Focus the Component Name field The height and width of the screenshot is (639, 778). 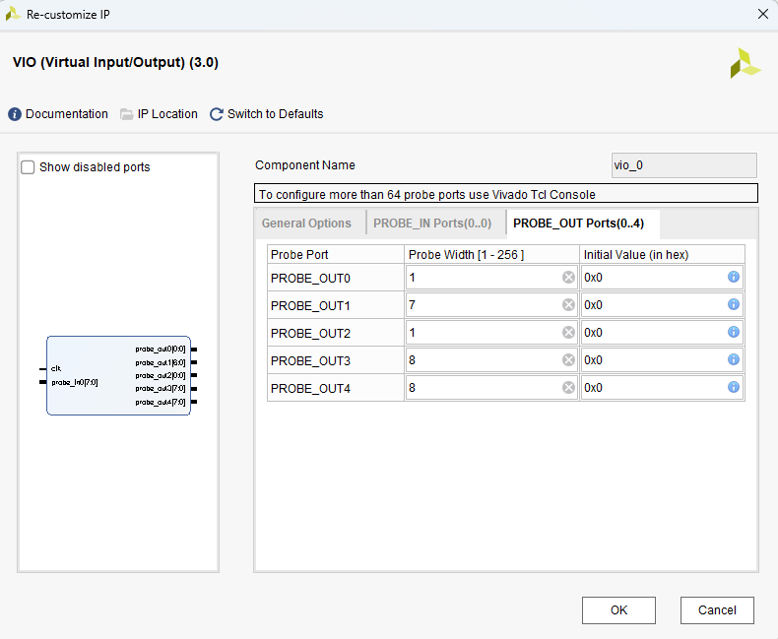[x=683, y=165]
